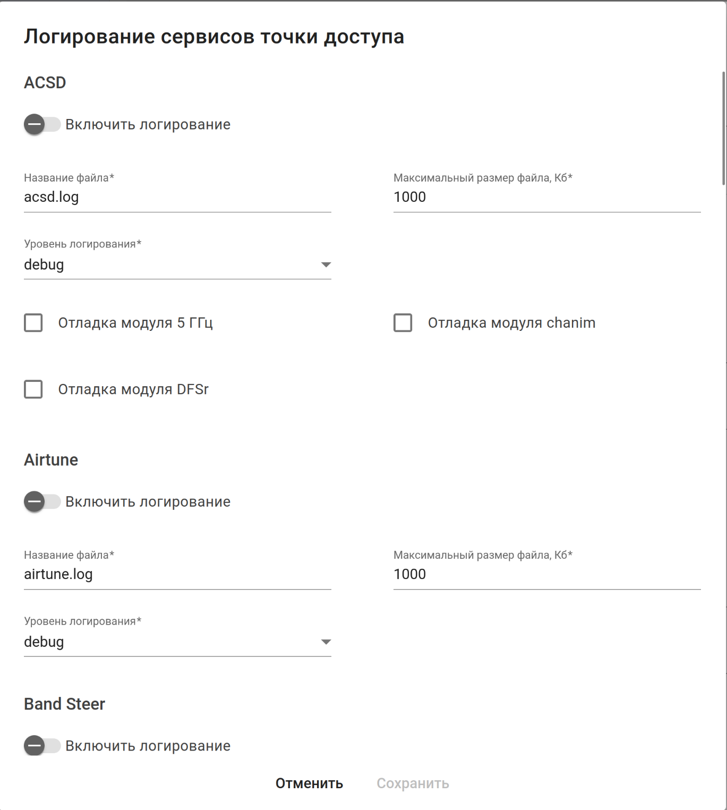
Task: Click the "Отладка модуля chanim" label
Action: 511,323
